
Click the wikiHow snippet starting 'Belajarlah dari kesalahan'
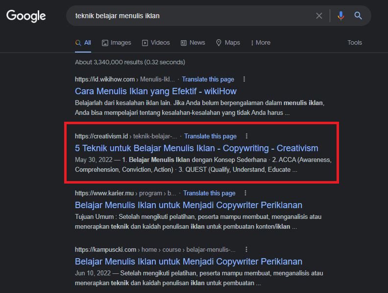click(x=200, y=107)
